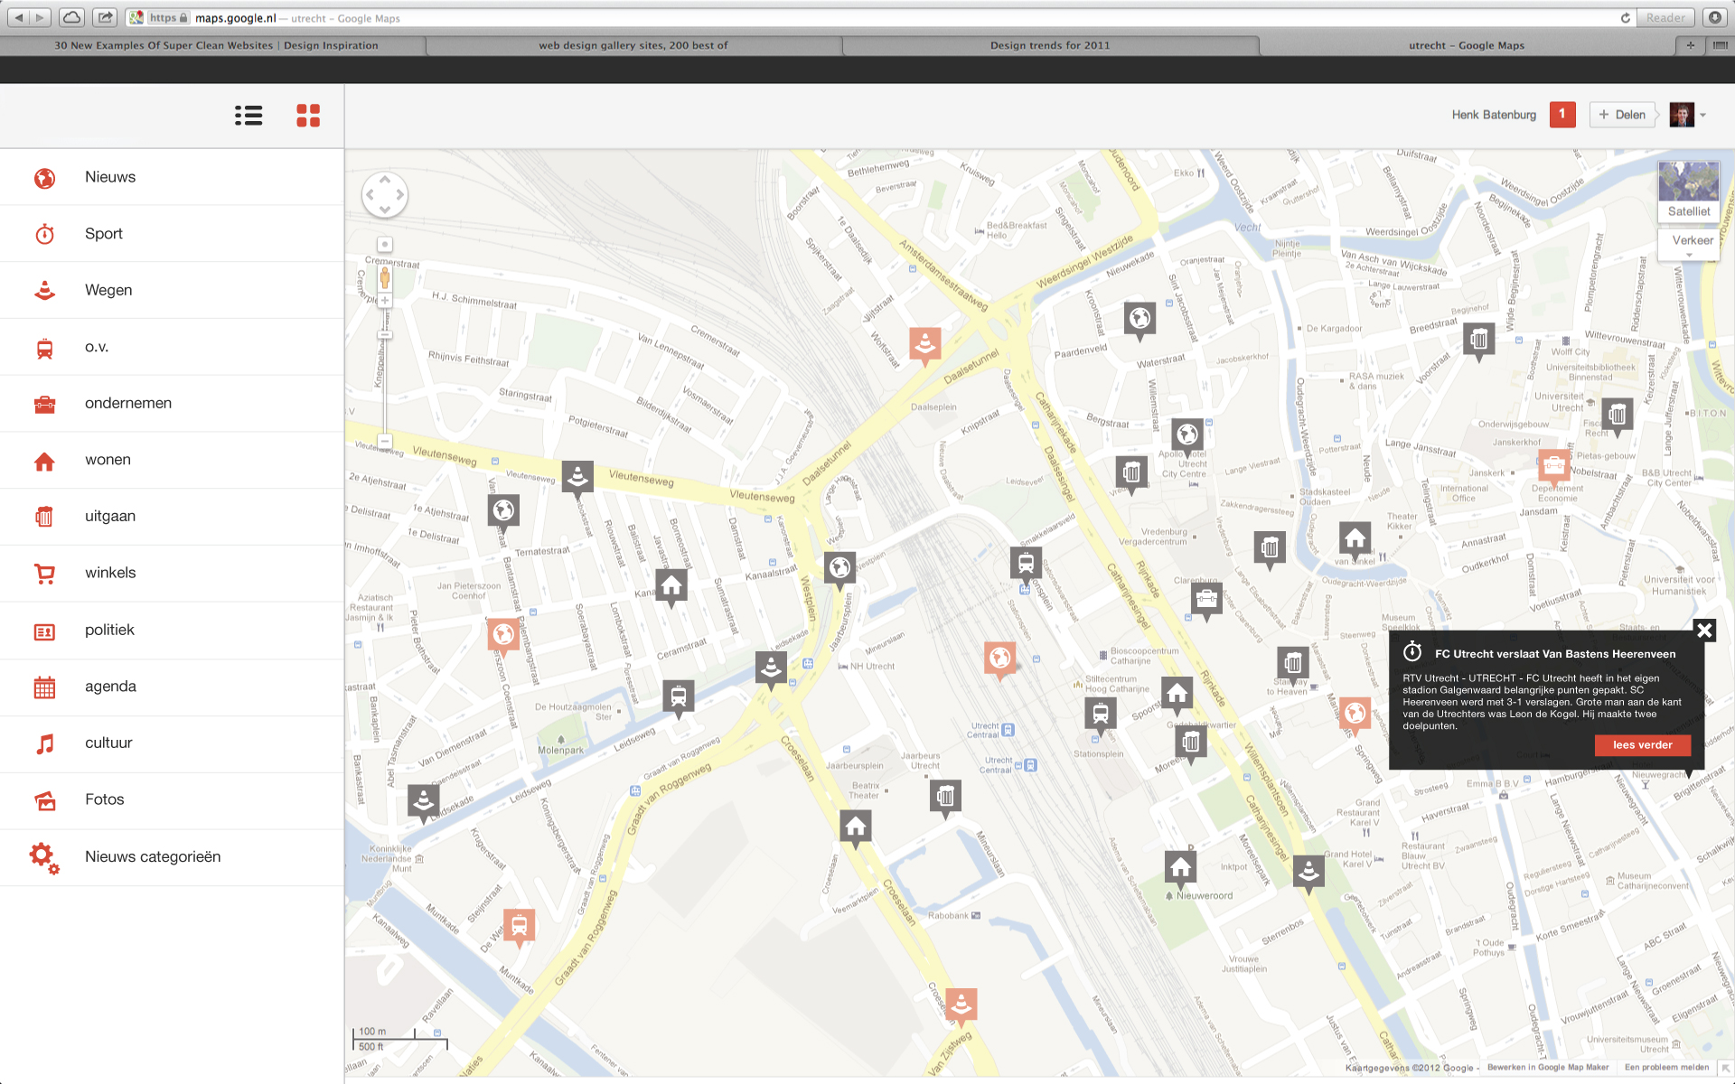The image size is (1735, 1084).
Task: Open the uitgaan category in sidebar
Action: click(x=172, y=517)
